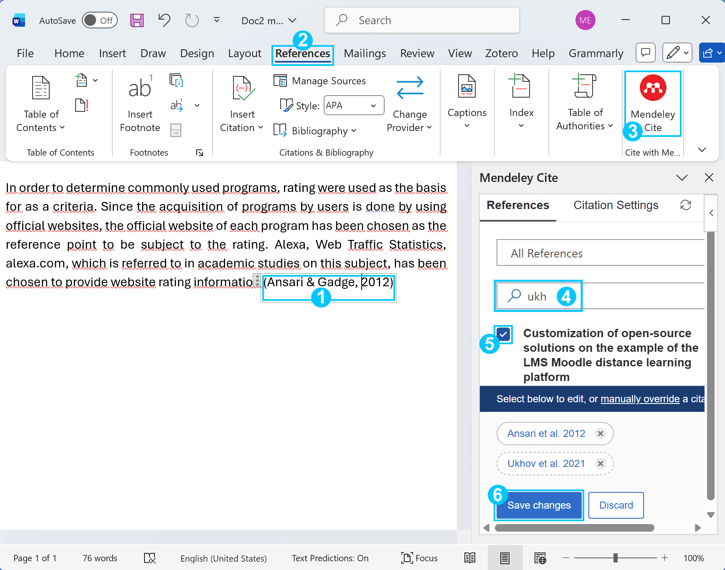Screen dimensions: 725x570
Task: Open the Grammarly tab
Action: [596, 53]
